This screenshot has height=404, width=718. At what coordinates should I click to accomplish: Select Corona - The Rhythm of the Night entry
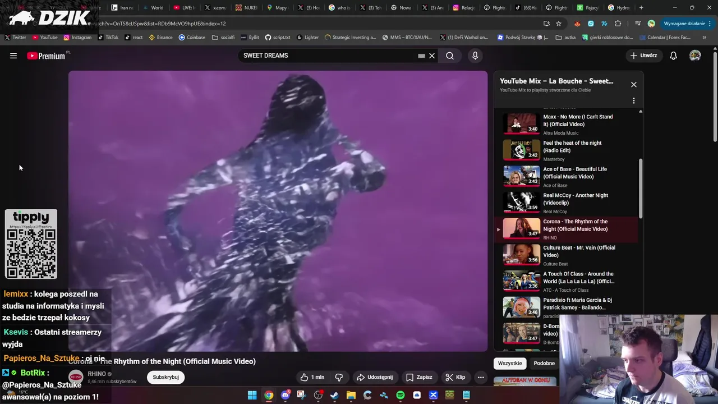click(565, 229)
